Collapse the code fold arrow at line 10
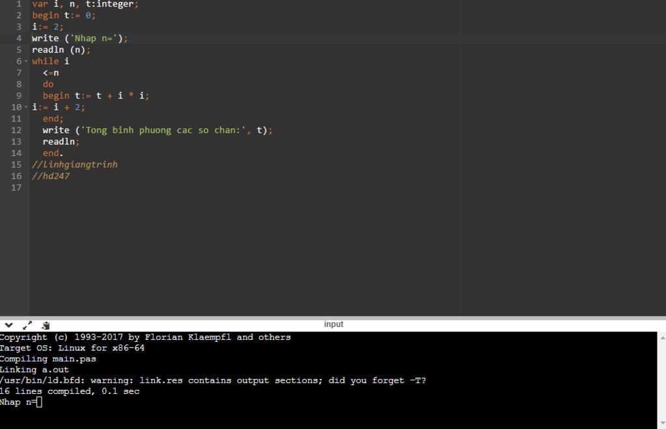The image size is (666, 429). point(26,107)
